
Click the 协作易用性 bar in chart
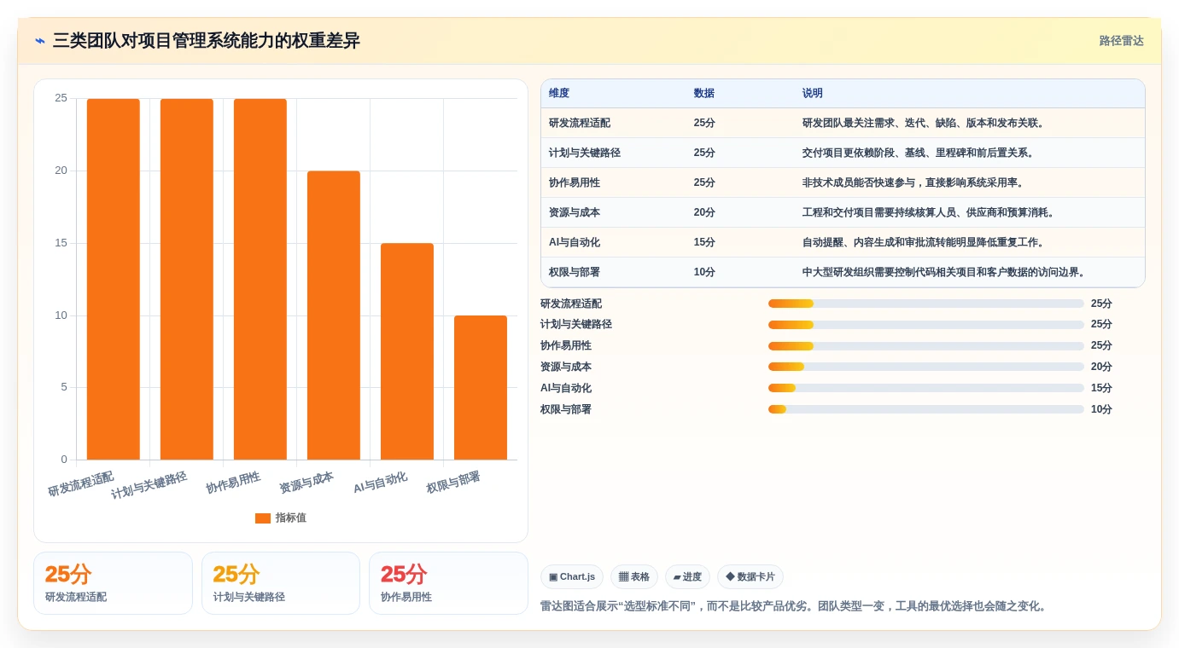click(x=260, y=279)
